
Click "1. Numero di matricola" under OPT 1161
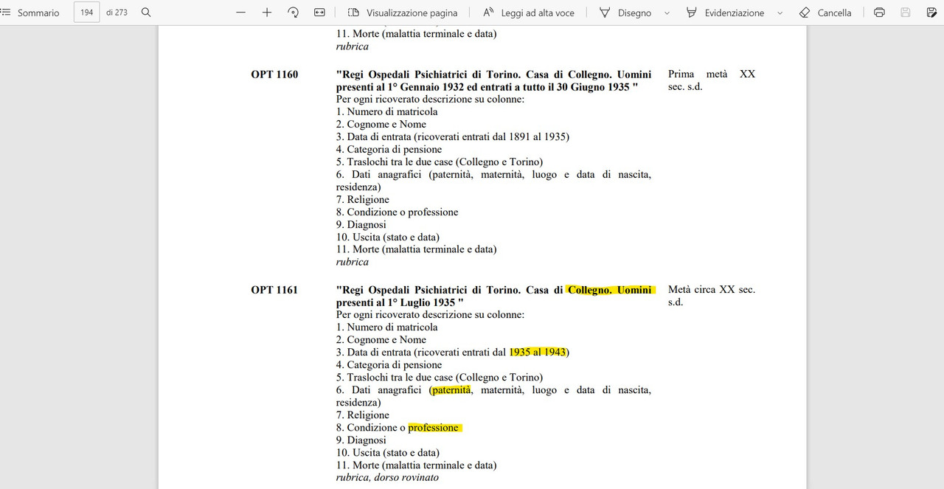387,327
